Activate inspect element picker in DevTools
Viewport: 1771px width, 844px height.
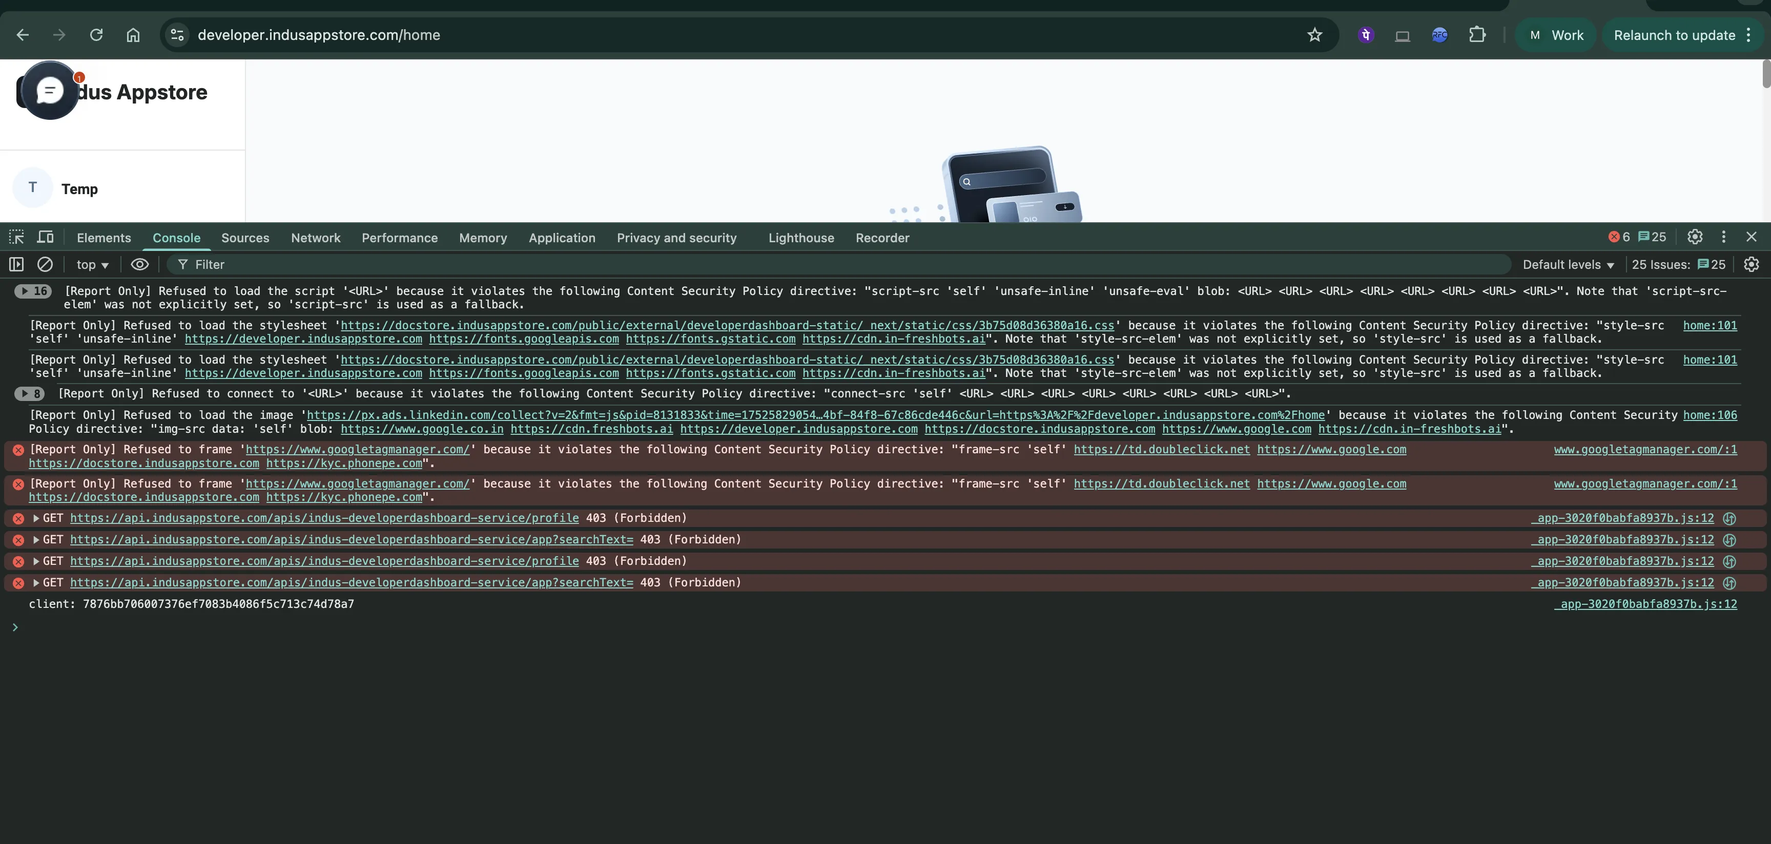(16, 237)
